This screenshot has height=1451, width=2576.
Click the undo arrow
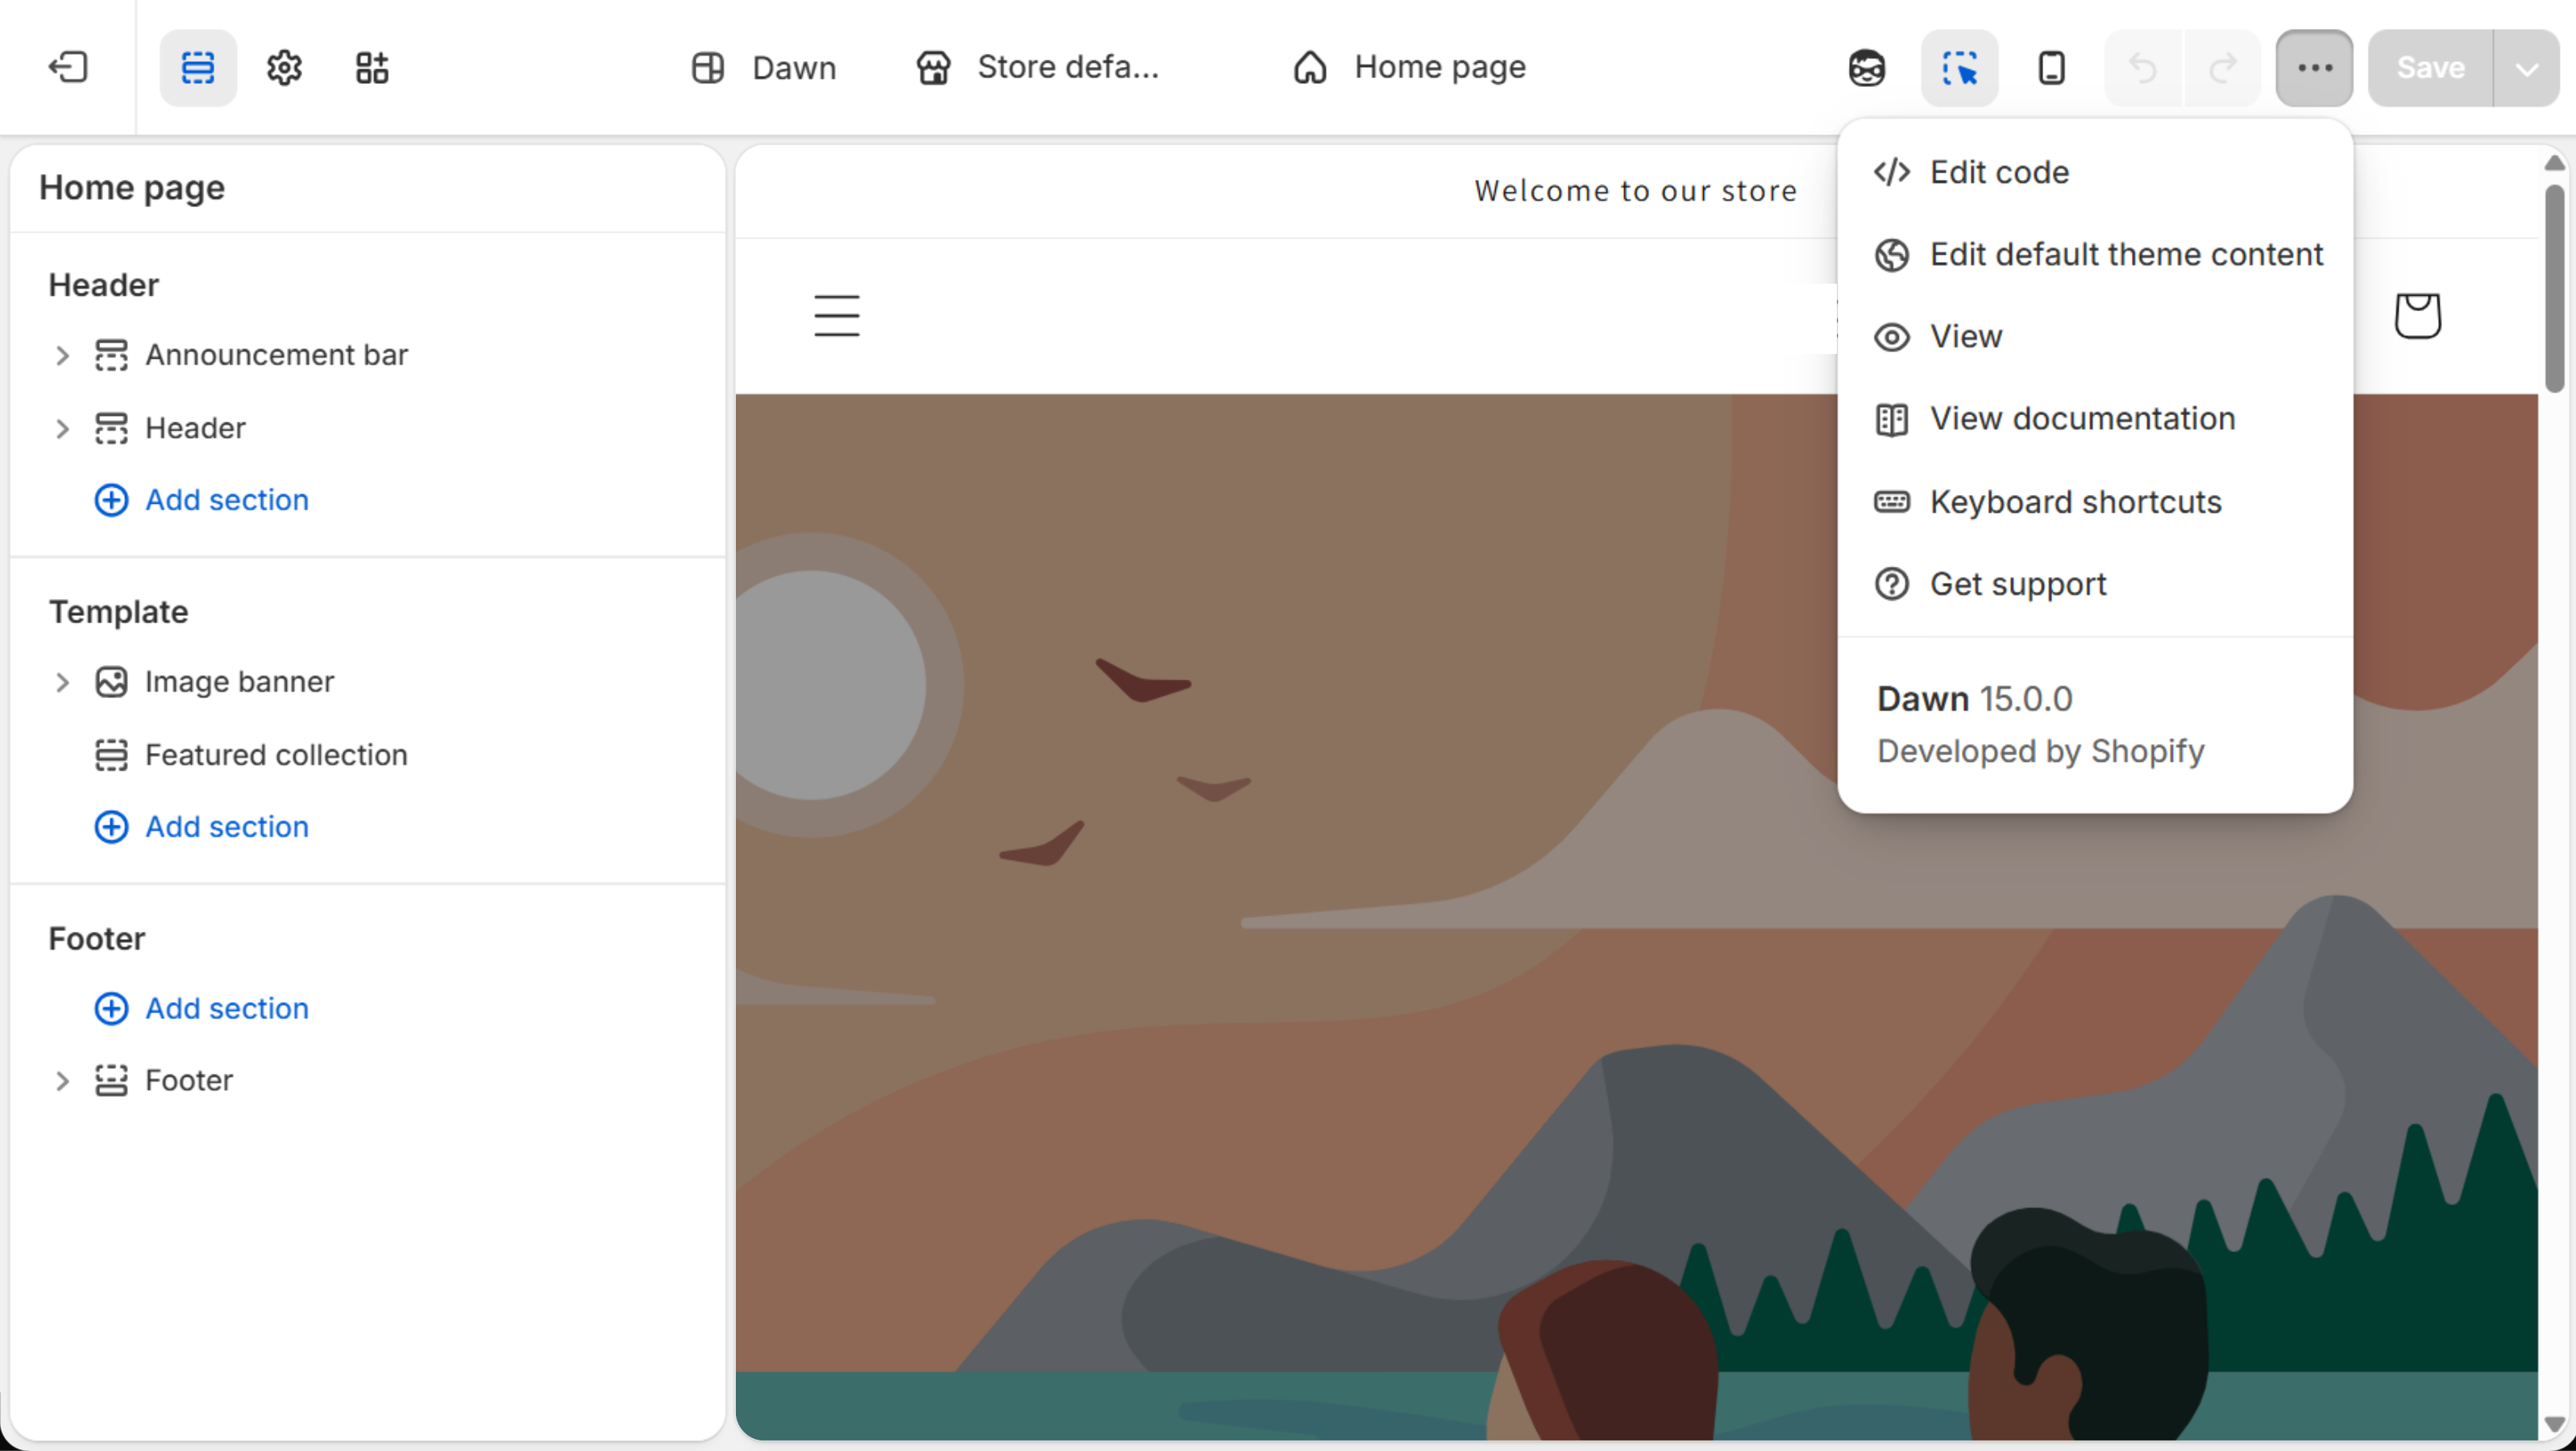point(2142,67)
